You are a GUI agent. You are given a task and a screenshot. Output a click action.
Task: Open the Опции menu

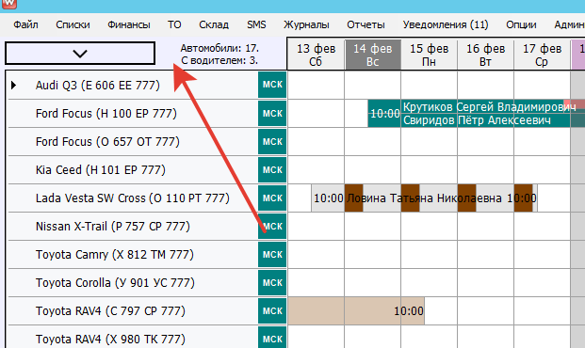point(521,25)
